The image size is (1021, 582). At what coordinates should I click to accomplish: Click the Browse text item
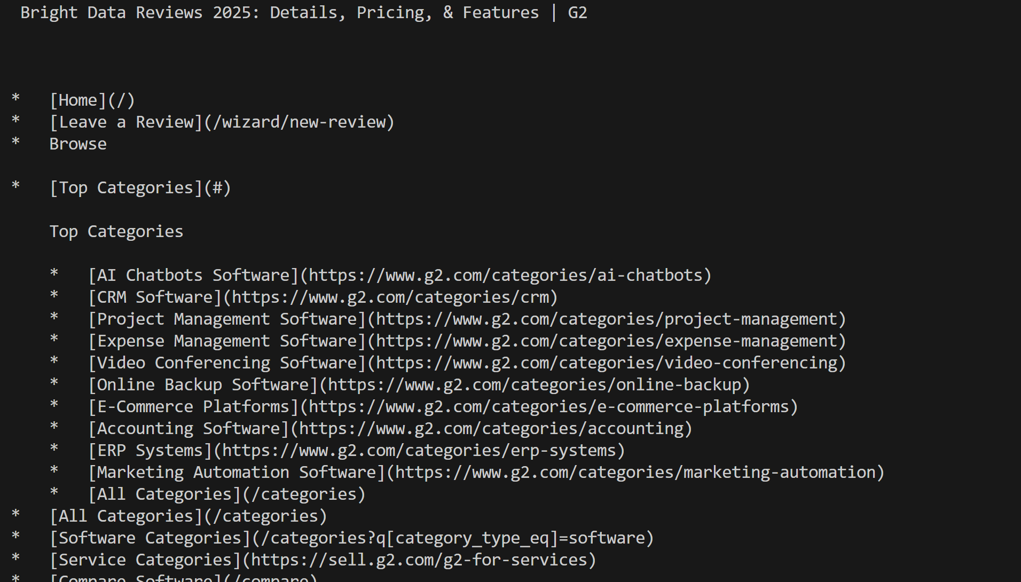click(78, 144)
